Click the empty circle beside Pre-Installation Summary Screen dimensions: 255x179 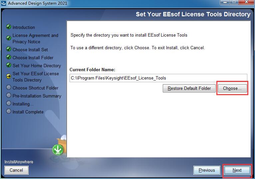click(x=9, y=95)
